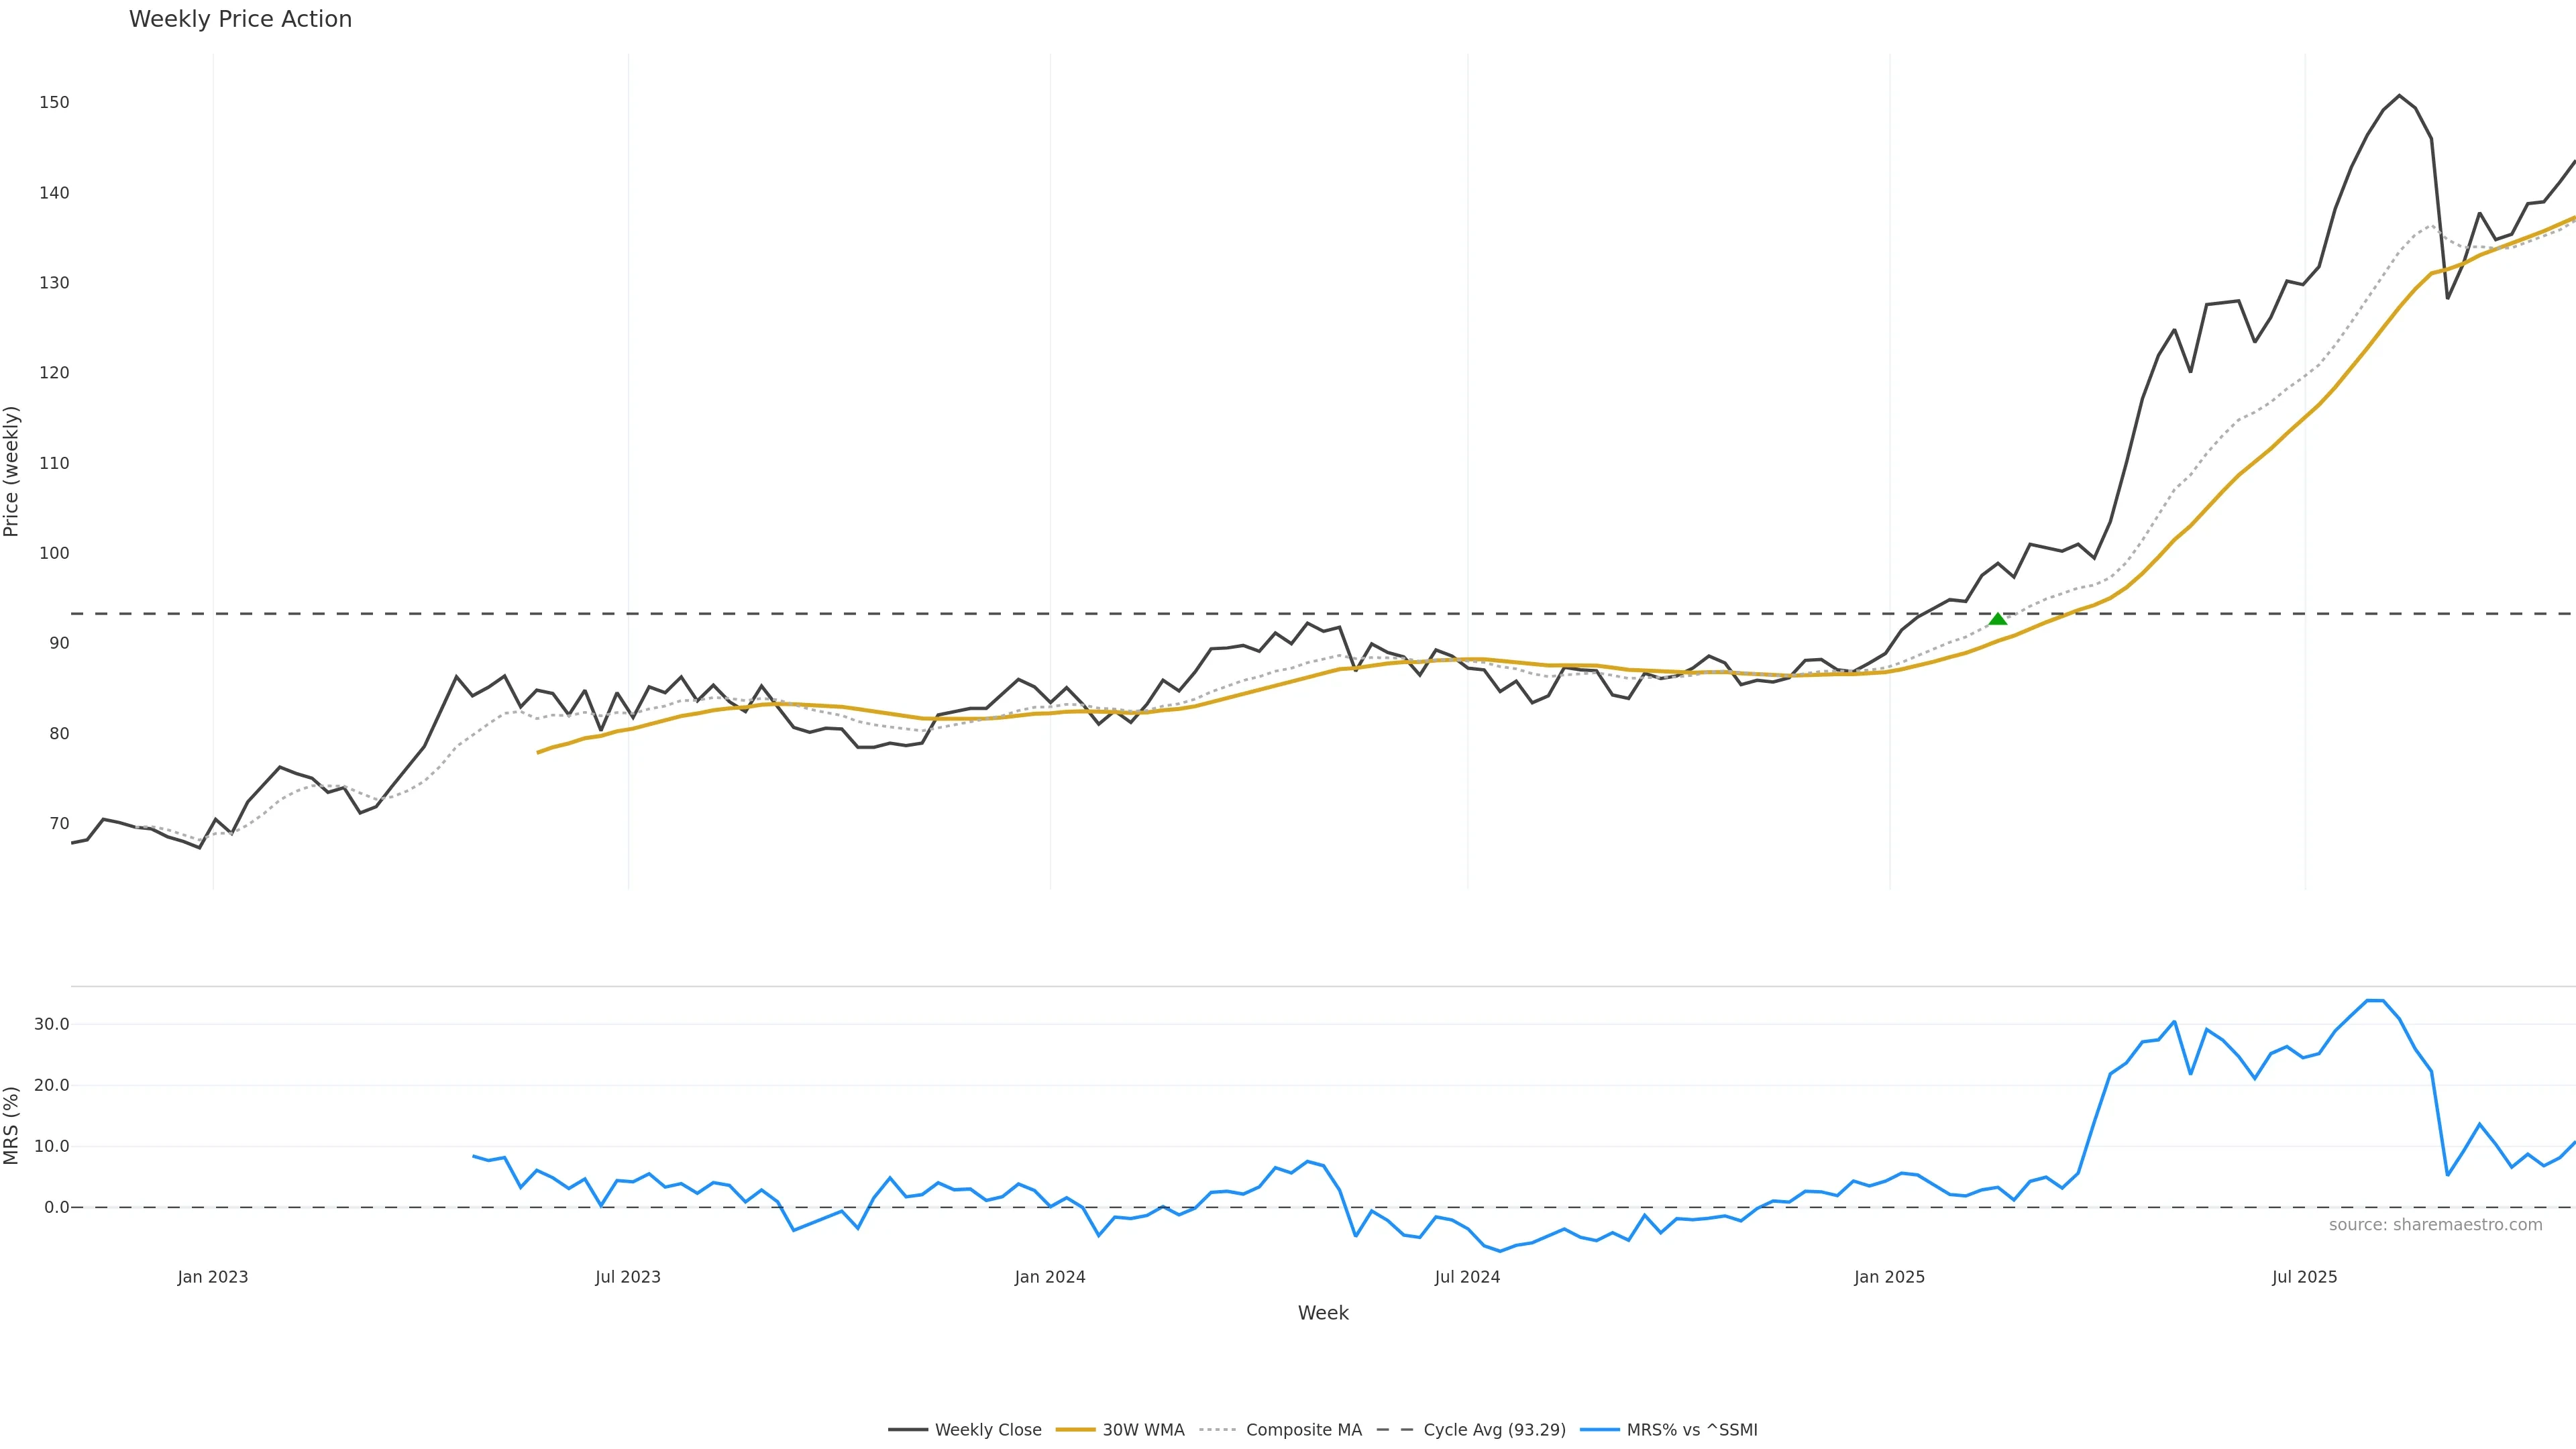The image size is (2576, 1449).
Task: Click the Jan 2023 x-axis label
Action: [x=213, y=1277]
